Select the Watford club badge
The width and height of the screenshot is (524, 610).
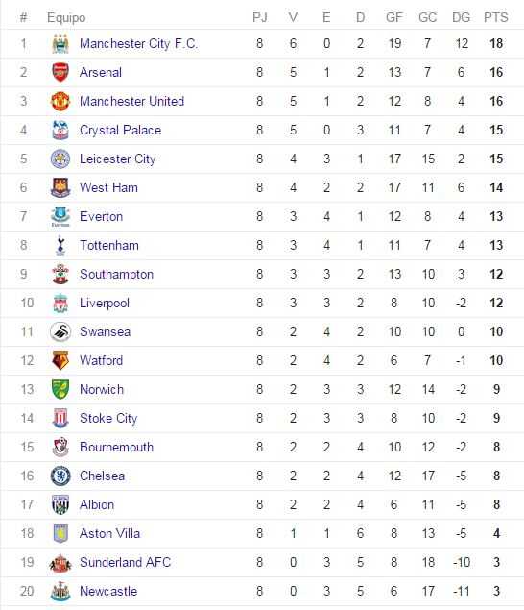(60, 360)
